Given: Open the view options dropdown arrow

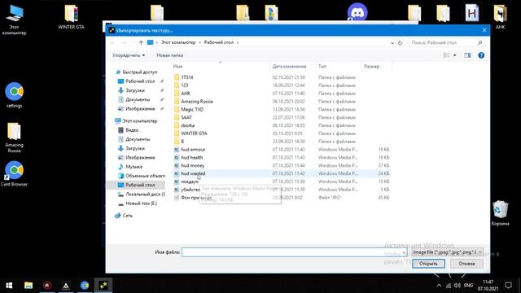Looking at the screenshot, I should (x=455, y=55).
